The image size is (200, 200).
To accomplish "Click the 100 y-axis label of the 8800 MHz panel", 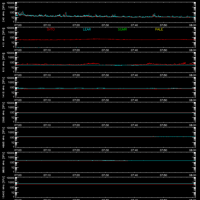I will [12, 162].
